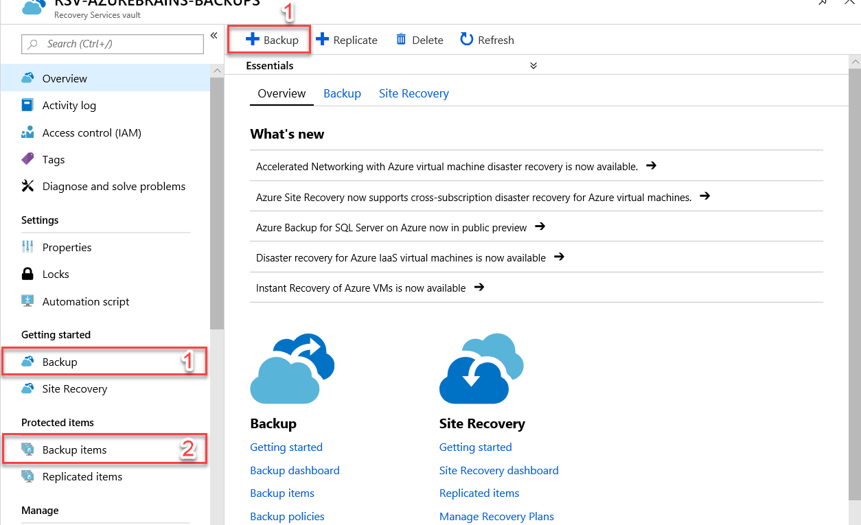This screenshot has height=525, width=861.
Task: Open Replicated items link in main pane
Action: (x=479, y=493)
